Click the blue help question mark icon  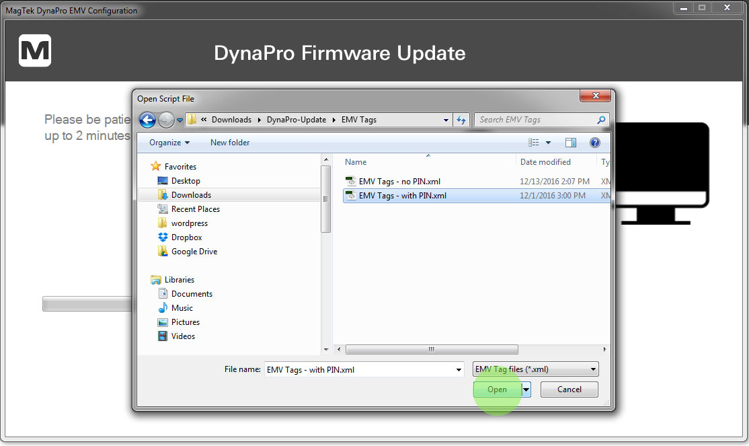tap(595, 143)
